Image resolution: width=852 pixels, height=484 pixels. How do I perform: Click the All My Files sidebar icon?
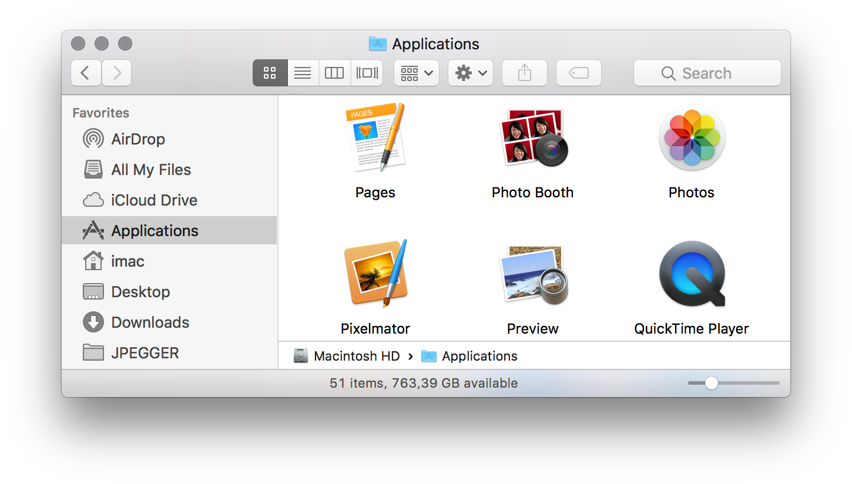pos(93,170)
